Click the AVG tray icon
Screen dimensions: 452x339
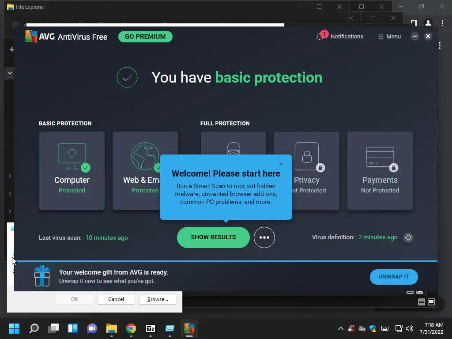(x=351, y=328)
